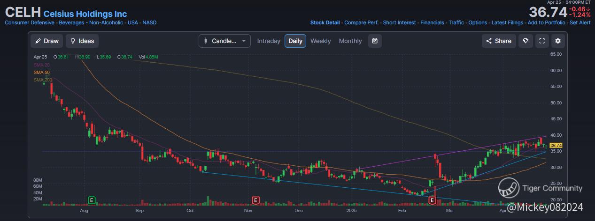Click the USA country link
Screen dimensions: 595x221
tap(133, 22)
